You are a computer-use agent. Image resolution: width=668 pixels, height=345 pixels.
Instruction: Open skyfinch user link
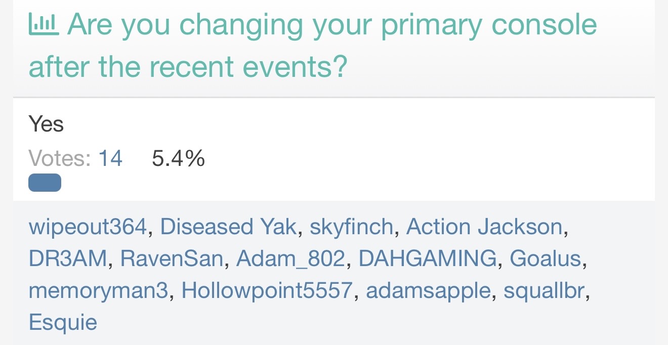(x=351, y=227)
